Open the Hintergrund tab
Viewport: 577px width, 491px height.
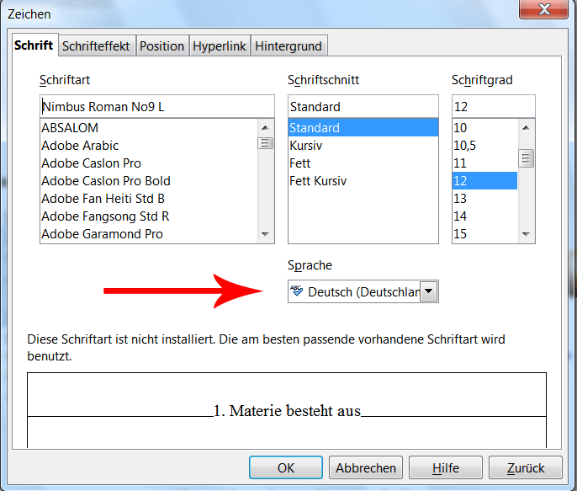pyautogui.click(x=288, y=46)
